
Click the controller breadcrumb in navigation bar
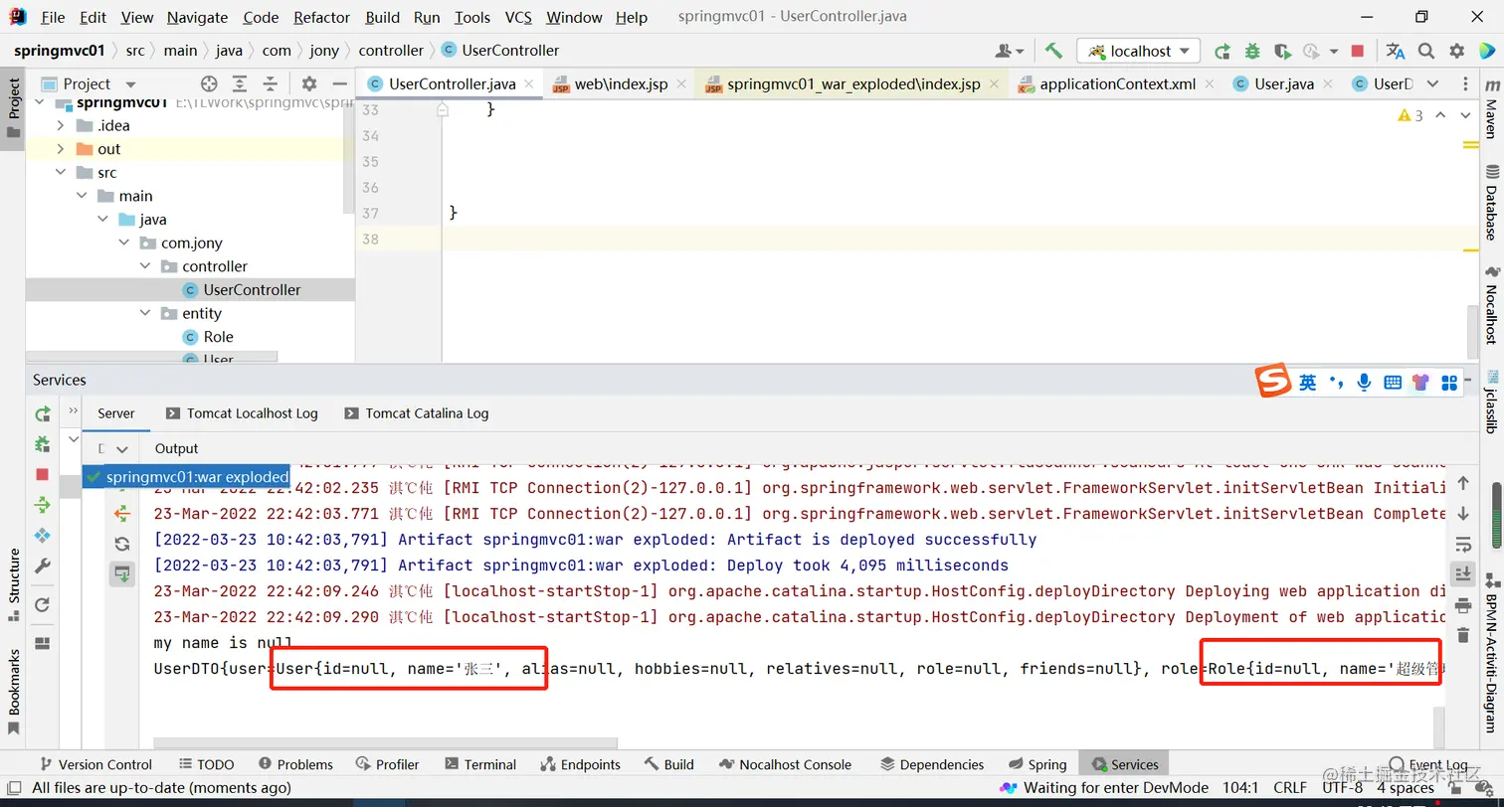pos(391,51)
